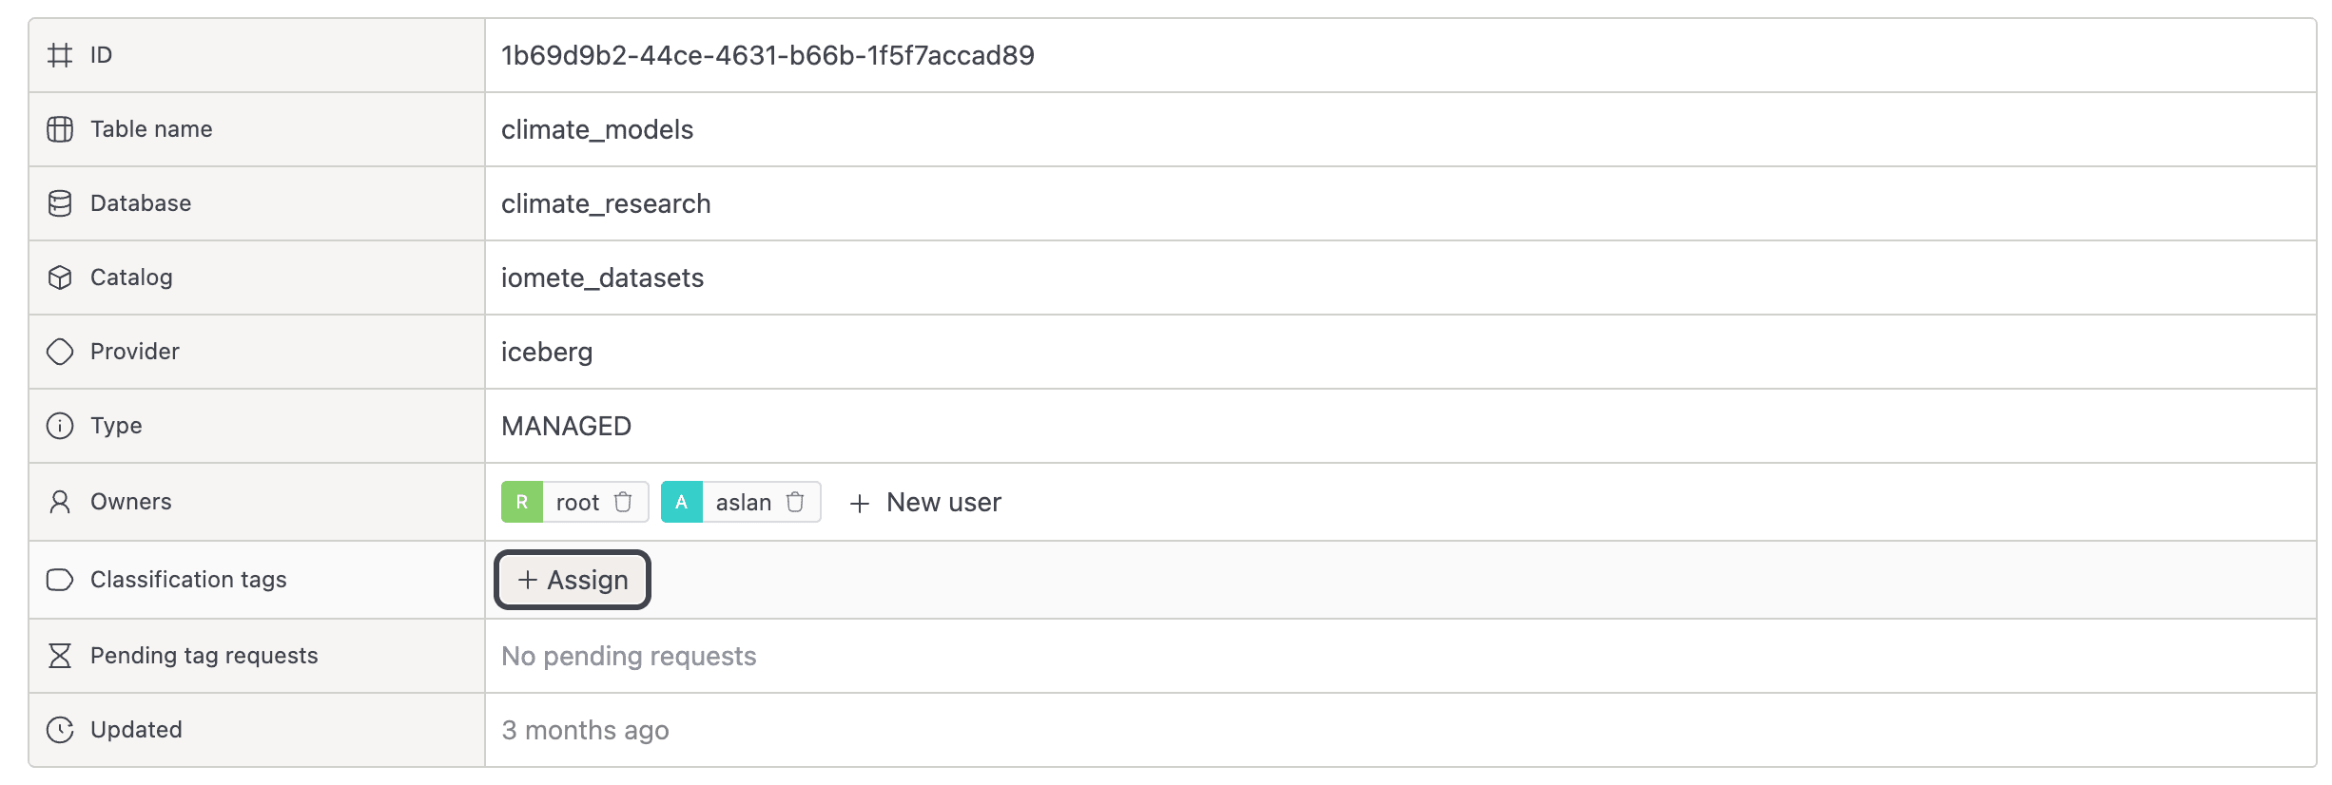Click the hourglass icon beside Pending tag requests
This screenshot has height=785, width=2332.
pos(60,656)
